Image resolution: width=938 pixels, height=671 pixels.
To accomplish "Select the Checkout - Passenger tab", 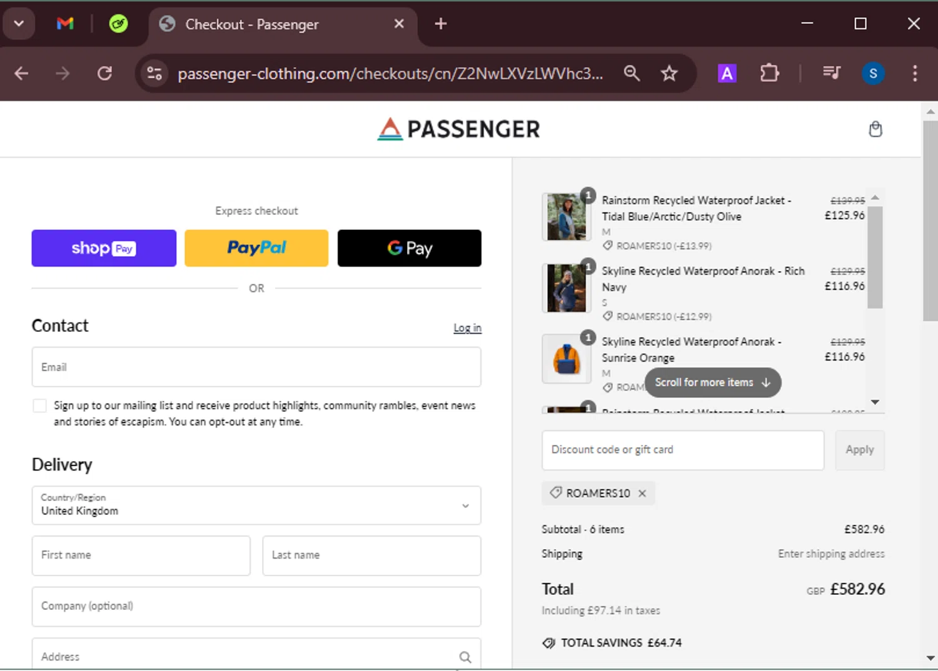I will tap(283, 24).
